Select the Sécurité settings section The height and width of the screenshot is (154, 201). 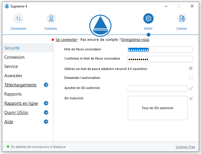pyautogui.click(x=28, y=48)
